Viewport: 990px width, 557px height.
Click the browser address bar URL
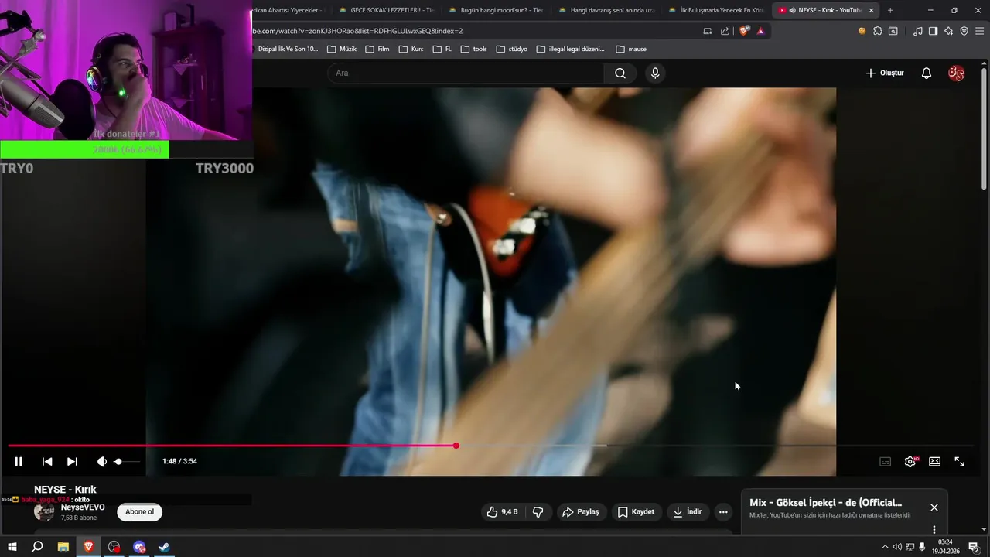tap(357, 31)
